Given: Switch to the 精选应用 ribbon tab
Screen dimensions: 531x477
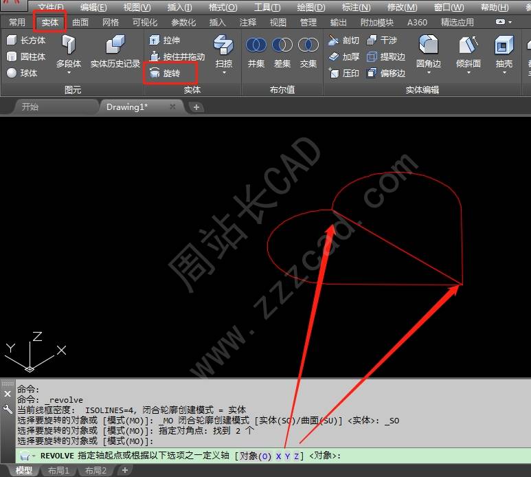Looking at the screenshot, I should (x=457, y=23).
